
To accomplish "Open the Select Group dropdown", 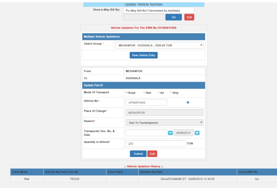I will pyautogui.click(x=159, y=45).
